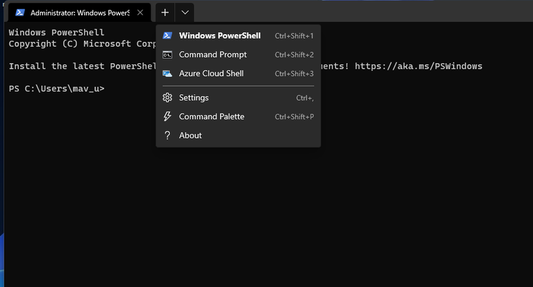
Task: Open the About entry label
Action: pyautogui.click(x=191, y=135)
